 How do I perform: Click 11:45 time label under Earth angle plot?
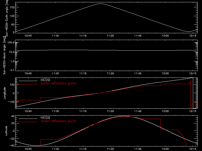point(138,36)
